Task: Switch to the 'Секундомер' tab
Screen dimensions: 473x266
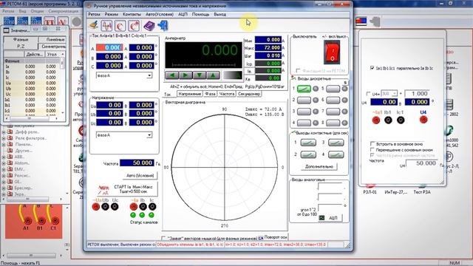Action: coord(249,94)
